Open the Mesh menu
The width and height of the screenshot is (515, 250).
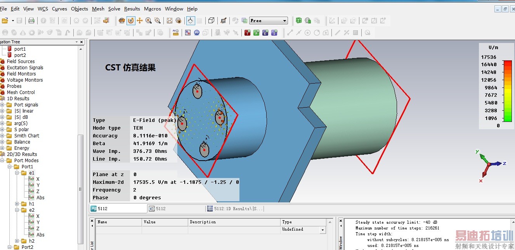98,9
